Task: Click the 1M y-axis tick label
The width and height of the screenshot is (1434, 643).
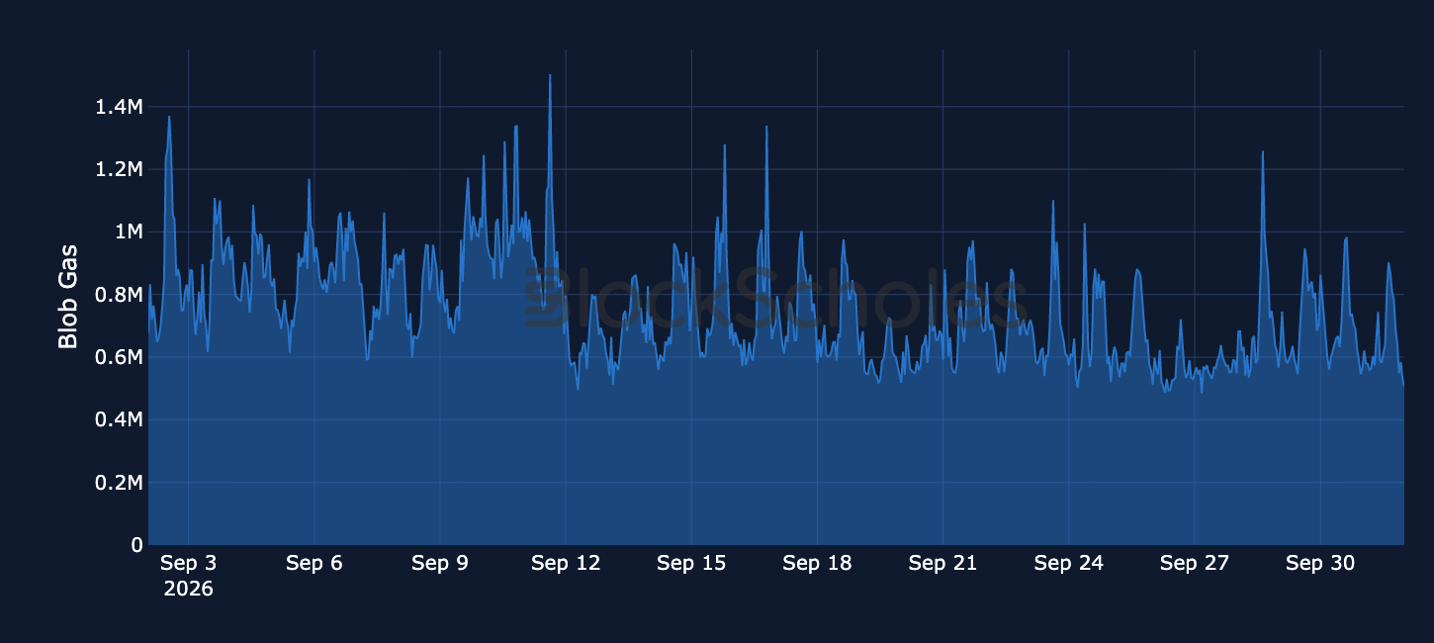Action: pos(129,231)
